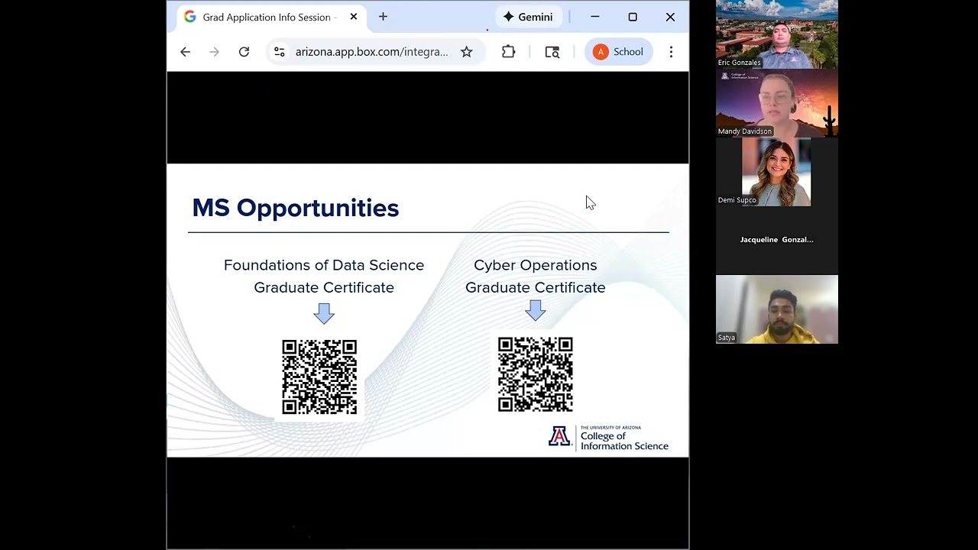This screenshot has width=978, height=550.
Task: Open the School profile button
Action: pos(619,52)
